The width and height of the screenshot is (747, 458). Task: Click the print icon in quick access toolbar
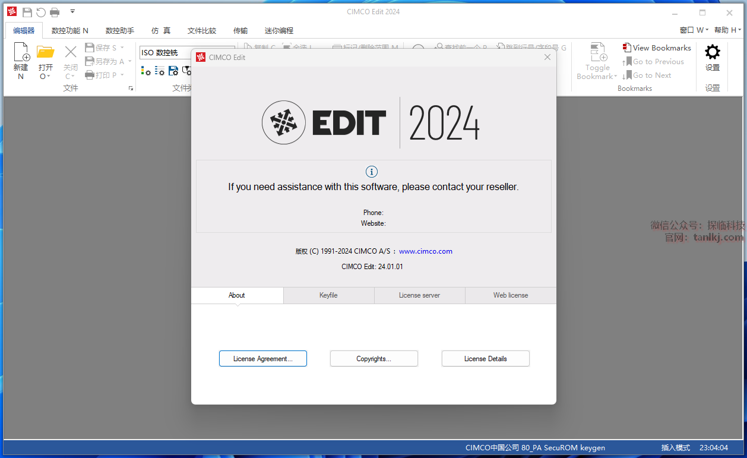pyautogui.click(x=55, y=12)
